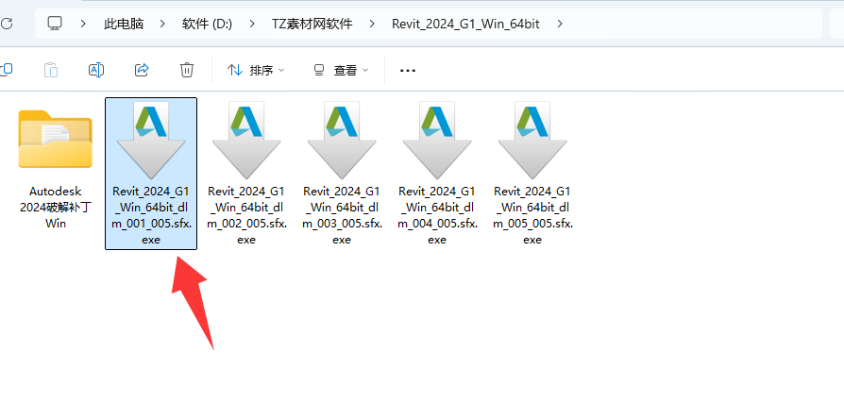Click the refresh icon in the address bar

pyautogui.click(x=6, y=24)
